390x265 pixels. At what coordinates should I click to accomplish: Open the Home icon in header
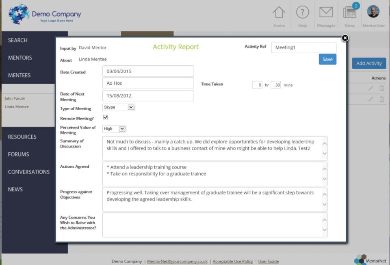(279, 13)
